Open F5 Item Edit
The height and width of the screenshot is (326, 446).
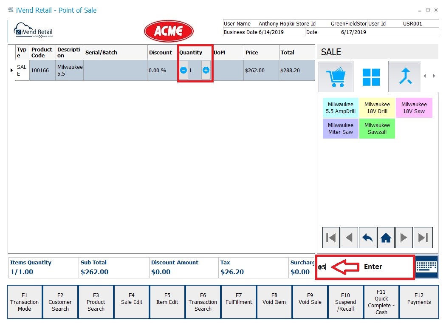click(x=167, y=302)
